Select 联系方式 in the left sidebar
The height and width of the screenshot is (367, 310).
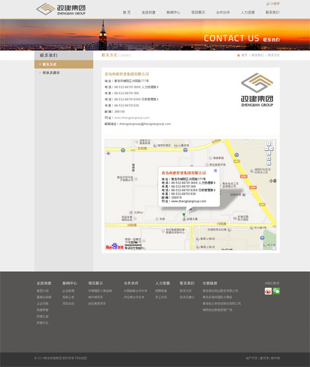pyautogui.click(x=64, y=64)
